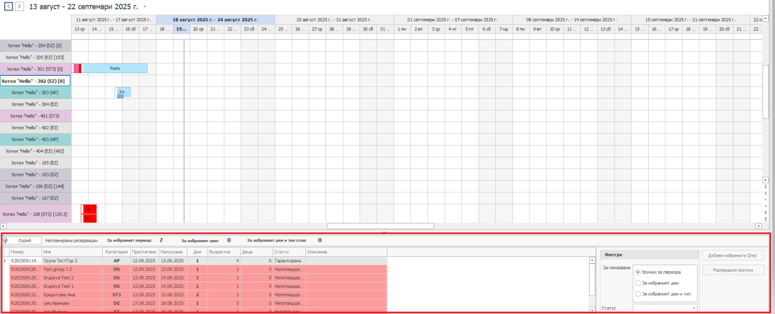Select the Рали reservation bar in room 301
Screen dimensions: 775x314
(x=114, y=68)
